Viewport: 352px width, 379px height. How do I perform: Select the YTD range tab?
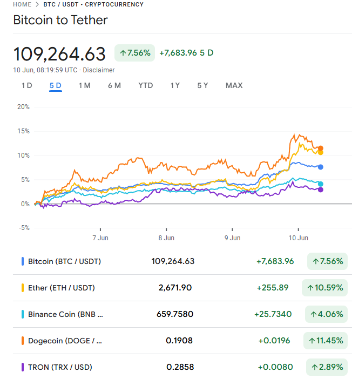(x=146, y=85)
